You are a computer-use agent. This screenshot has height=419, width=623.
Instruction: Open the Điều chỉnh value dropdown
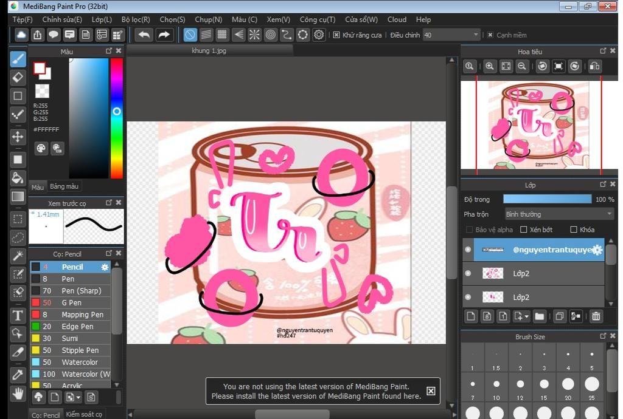(x=451, y=35)
